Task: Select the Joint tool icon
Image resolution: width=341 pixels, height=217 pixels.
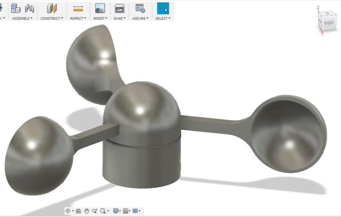Action: tap(29, 9)
